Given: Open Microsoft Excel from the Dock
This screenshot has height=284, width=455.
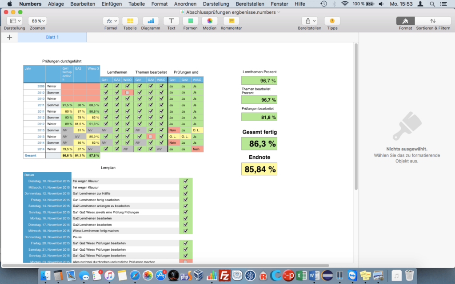Looking at the screenshot, I should point(302,275).
